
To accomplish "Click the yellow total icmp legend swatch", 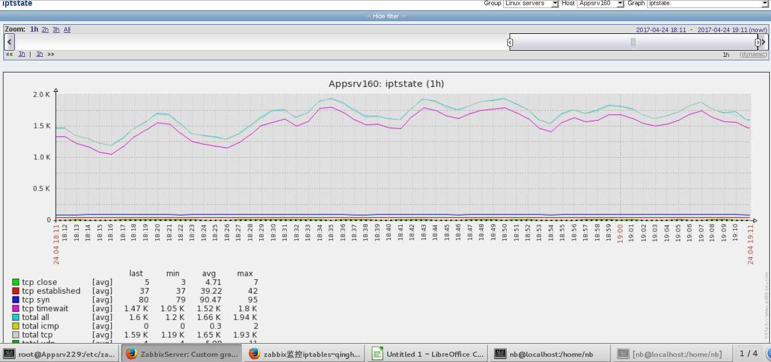I will click(16, 326).
